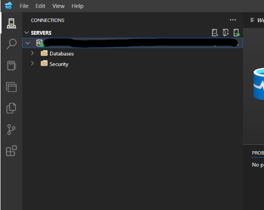Switch to the Problems panel tab
Screen dimensions: 264x210
click(x=258, y=153)
